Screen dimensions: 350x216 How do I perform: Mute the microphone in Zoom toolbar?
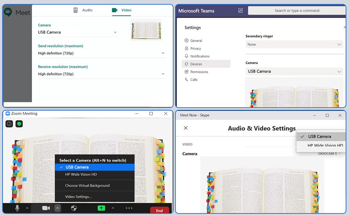pyautogui.click(x=17, y=208)
